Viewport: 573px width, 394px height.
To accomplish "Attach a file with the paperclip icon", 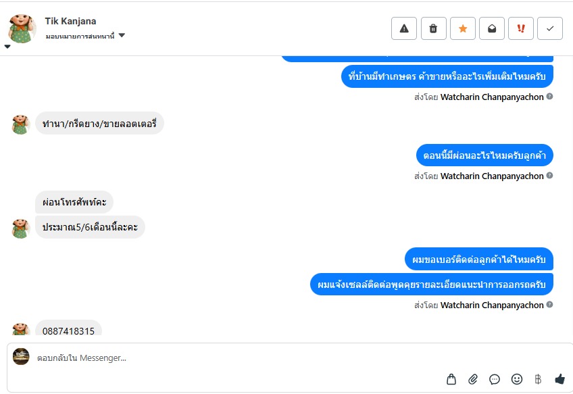I will [473, 379].
